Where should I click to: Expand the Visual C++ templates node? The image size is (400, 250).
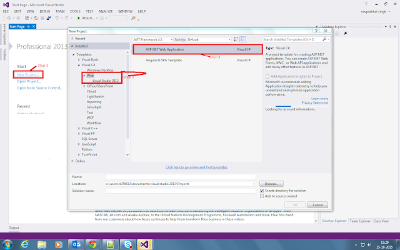[x=79, y=128]
